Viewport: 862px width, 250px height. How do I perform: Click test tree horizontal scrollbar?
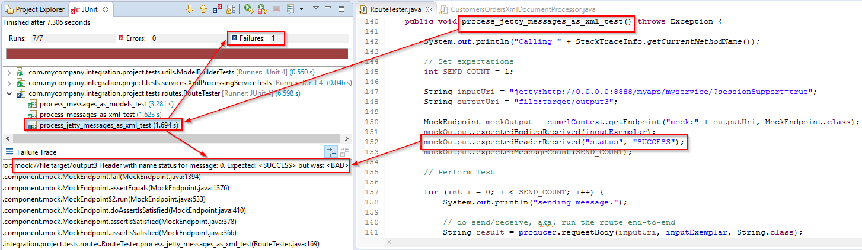click(x=178, y=138)
